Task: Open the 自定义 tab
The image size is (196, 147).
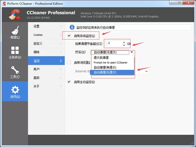Action: pos(46,43)
